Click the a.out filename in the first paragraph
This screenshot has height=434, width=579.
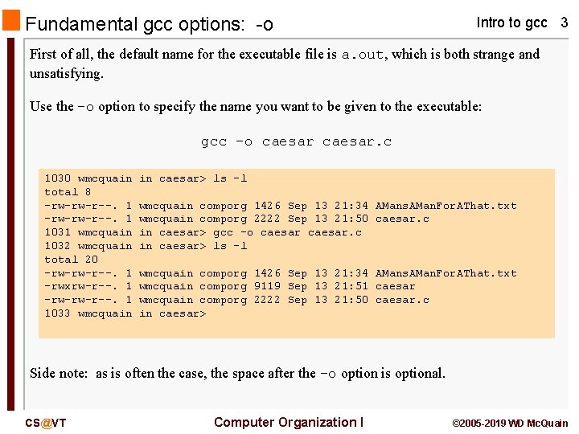(x=363, y=55)
